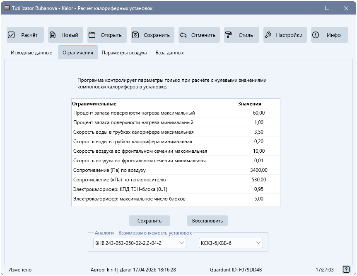
Task: Open help via the question mark icon
Action: 346,269
